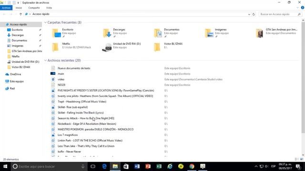305x171 pixels.
Task: Click the search magnifier icon
Action: (299, 14)
